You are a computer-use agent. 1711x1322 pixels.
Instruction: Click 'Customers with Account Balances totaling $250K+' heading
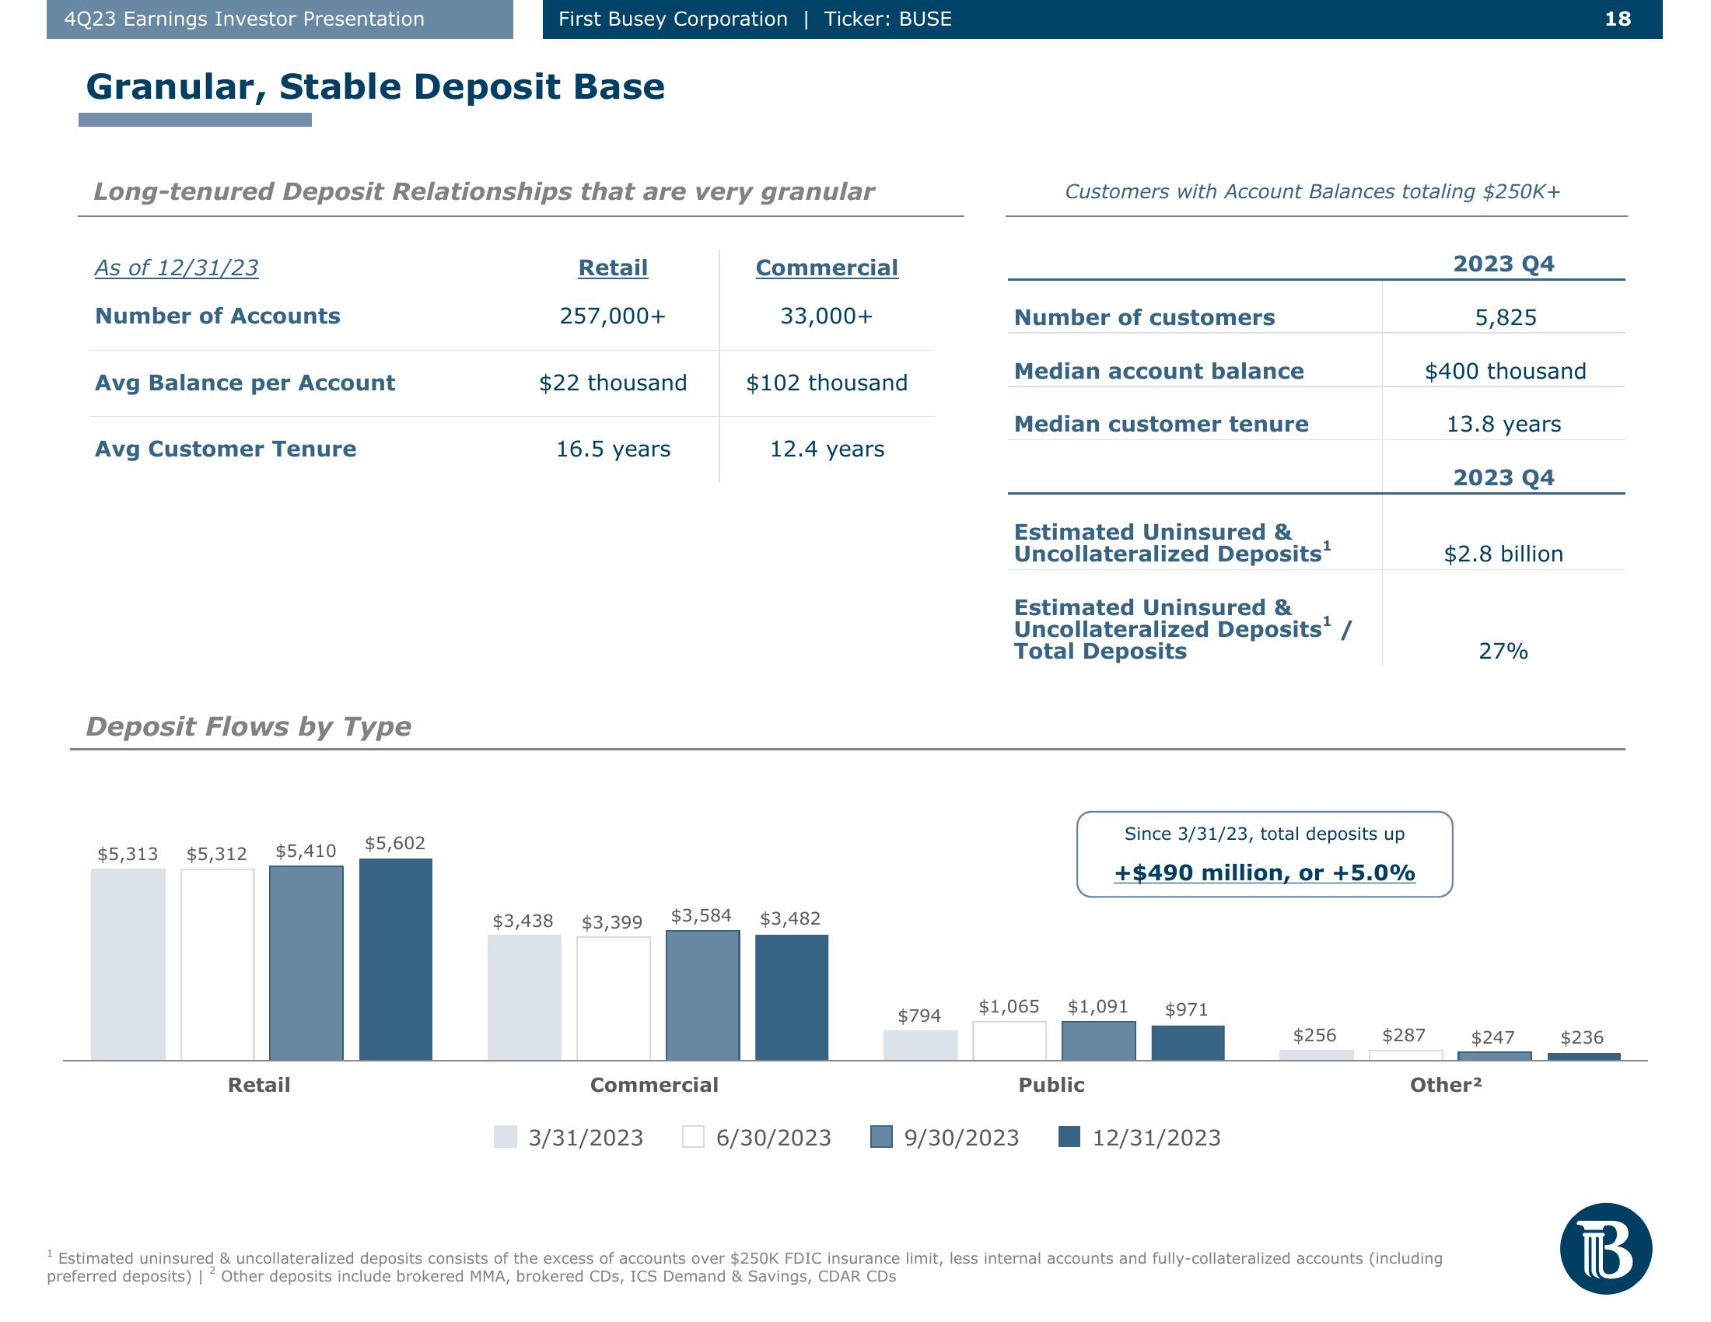tap(1313, 192)
